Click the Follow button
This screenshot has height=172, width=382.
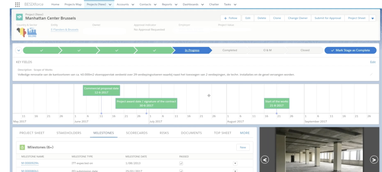pyautogui.click(x=231, y=18)
